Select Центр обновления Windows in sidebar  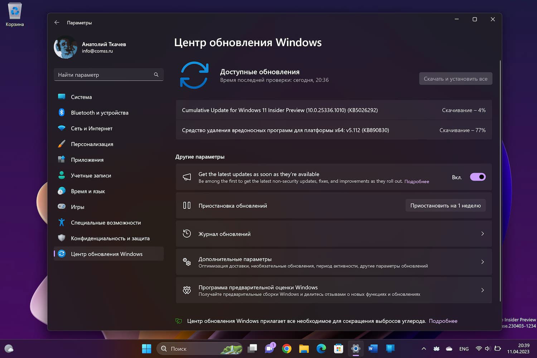point(109,254)
